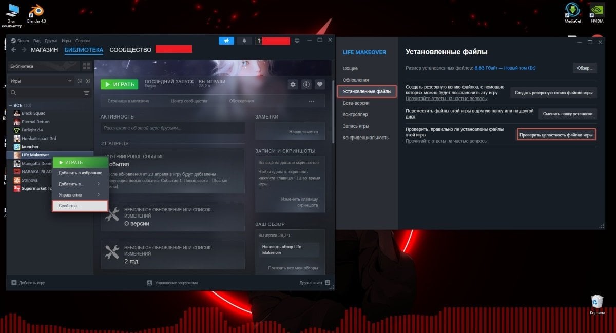Open the Запись игры properties tab
The width and height of the screenshot is (616, 333).
point(356,126)
